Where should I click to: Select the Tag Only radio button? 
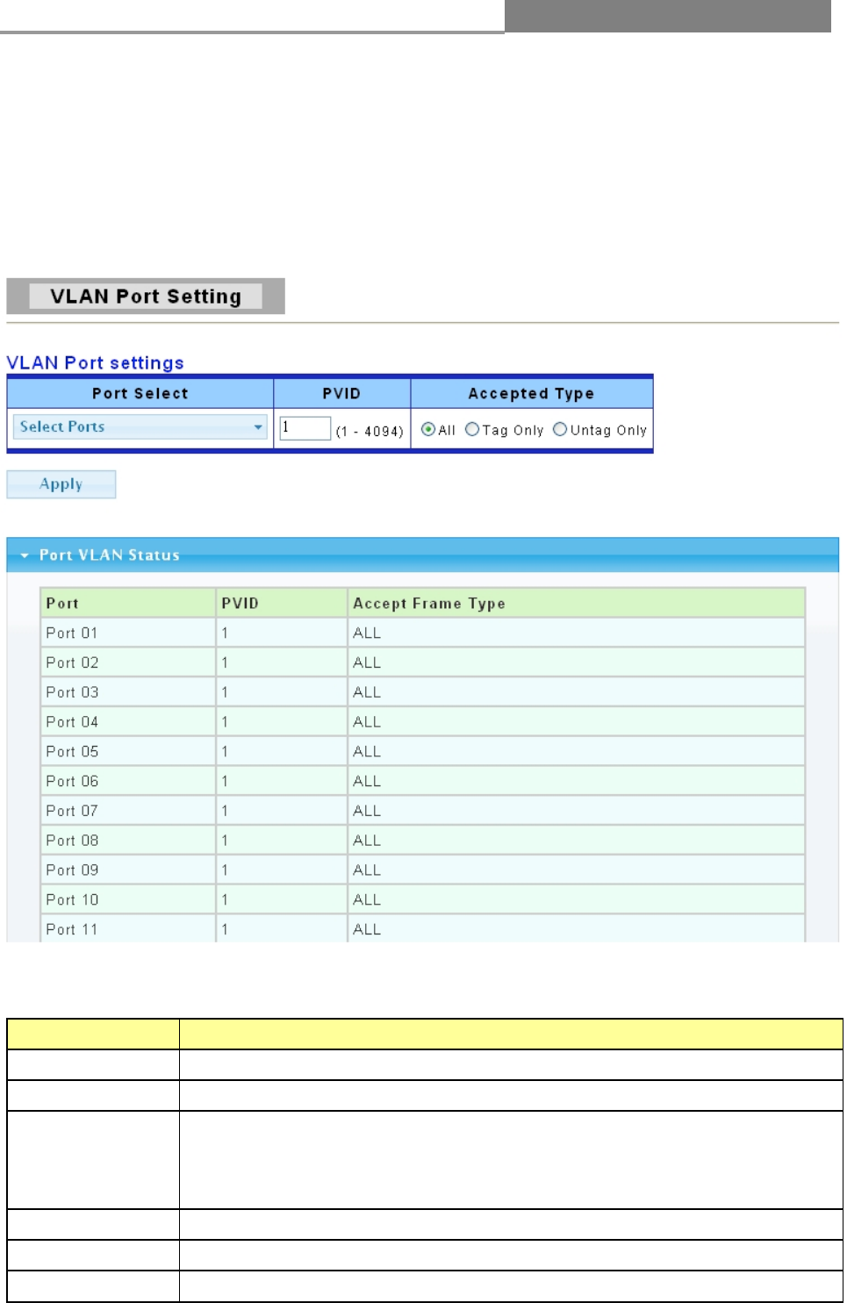(472, 429)
